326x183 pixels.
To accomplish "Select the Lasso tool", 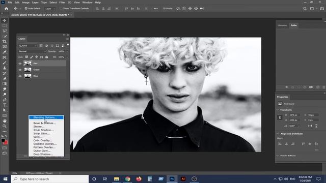I will [5, 31].
